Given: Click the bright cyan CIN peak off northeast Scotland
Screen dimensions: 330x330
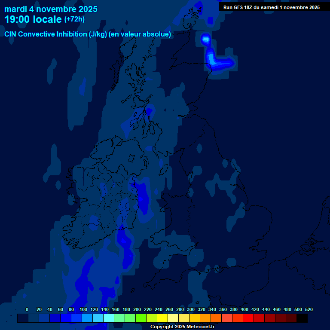Looking at the screenshot, I should coord(206,40).
